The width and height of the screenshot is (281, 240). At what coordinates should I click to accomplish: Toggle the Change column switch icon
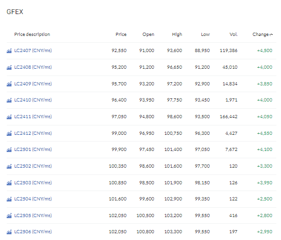pyautogui.click(x=271, y=34)
